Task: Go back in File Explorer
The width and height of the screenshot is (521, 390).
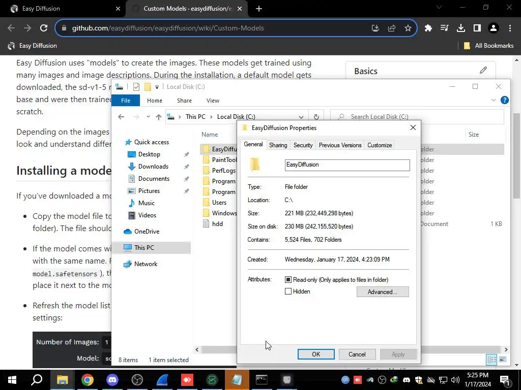Action: (x=121, y=117)
